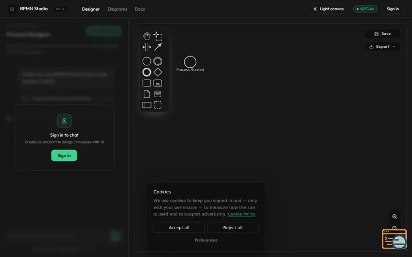Open the Cookie Policy link

242,214
